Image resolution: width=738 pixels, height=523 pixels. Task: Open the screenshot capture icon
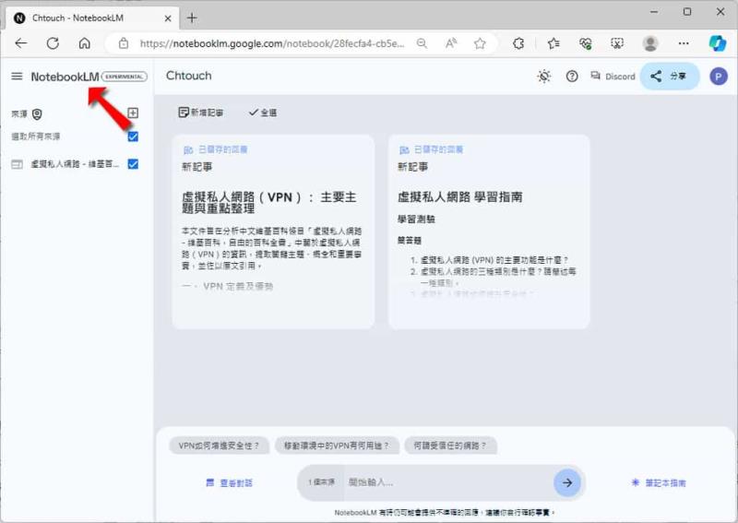click(x=617, y=43)
